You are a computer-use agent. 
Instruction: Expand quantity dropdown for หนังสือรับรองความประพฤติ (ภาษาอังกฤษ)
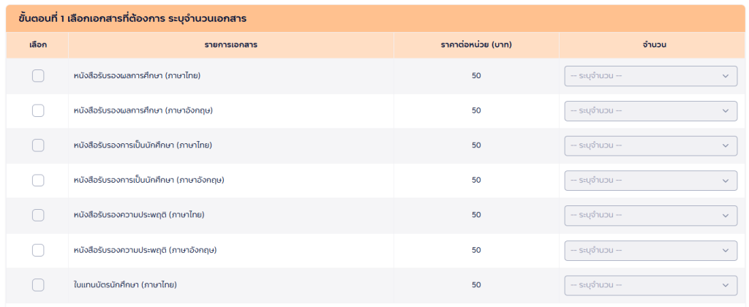coord(650,251)
